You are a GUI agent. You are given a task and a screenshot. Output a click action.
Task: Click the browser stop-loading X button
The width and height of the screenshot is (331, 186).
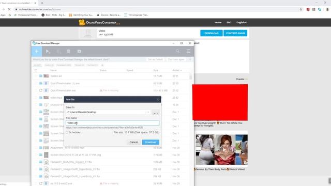click(x=9, y=9)
